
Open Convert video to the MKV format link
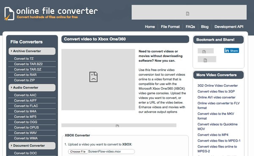(x=216, y=116)
